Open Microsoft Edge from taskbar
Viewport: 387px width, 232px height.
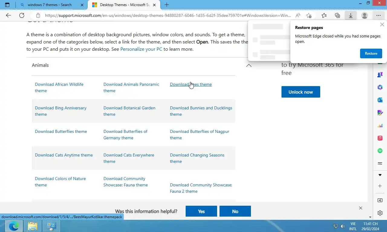click(14, 226)
